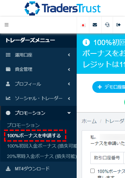This screenshot has height=178, width=125.
Task: Tick the 100%ボーナス agreement checkbox
Action: [x=92, y=171]
